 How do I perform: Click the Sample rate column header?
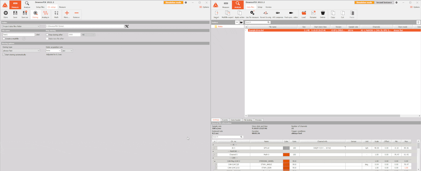(x=353, y=27)
